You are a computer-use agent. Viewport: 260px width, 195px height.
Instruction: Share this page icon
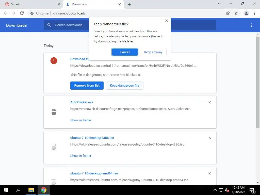pos(228,13)
